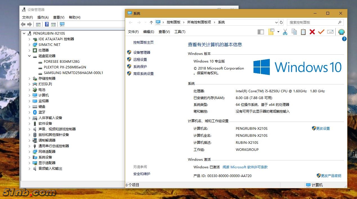Open the 操作(A) menu in Device Manager
The height and width of the screenshot is (199, 357).
(43, 17)
